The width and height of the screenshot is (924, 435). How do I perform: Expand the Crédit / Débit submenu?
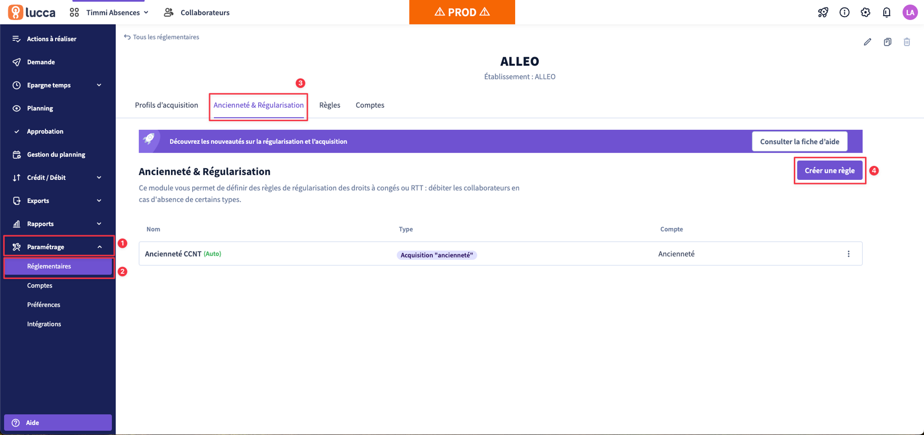pos(99,178)
